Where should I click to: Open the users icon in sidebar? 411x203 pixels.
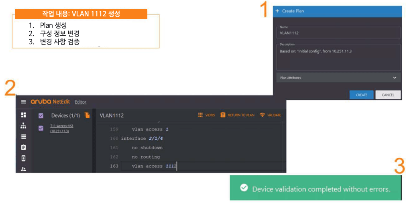click(x=23, y=169)
